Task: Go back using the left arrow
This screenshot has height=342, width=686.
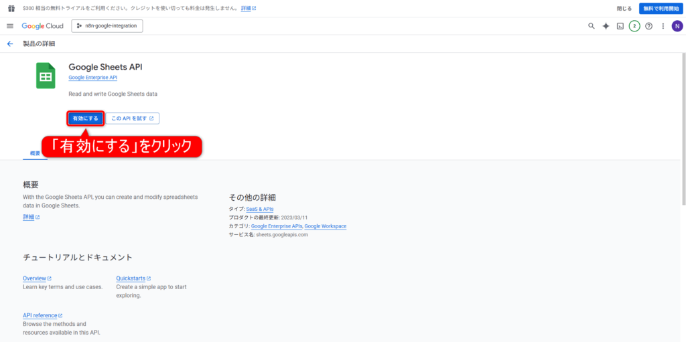Action: pyautogui.click(x=10, y=44)
